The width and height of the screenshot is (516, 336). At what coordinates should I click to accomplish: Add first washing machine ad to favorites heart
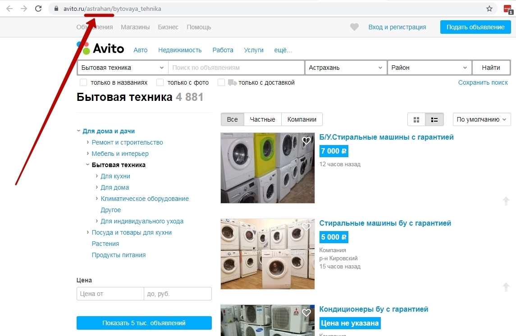tap(306, 141)
